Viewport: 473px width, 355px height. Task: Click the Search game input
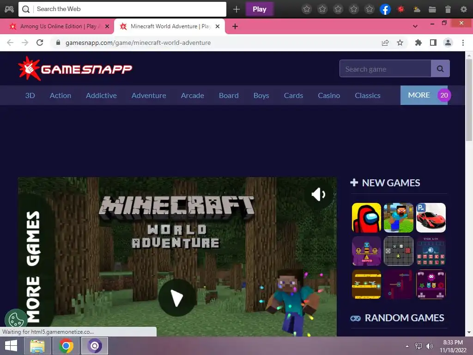click(x=385, y=69)
